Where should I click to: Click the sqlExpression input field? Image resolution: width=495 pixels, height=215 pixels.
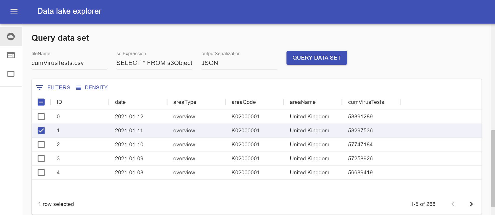154,63
